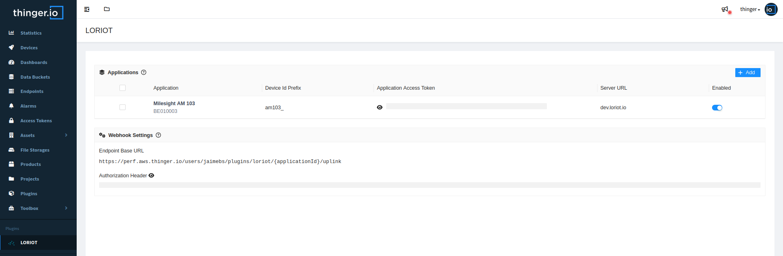Click the LORIOT plugin icon in sidebar
783x256 pixels.
[x=11, y=243]
